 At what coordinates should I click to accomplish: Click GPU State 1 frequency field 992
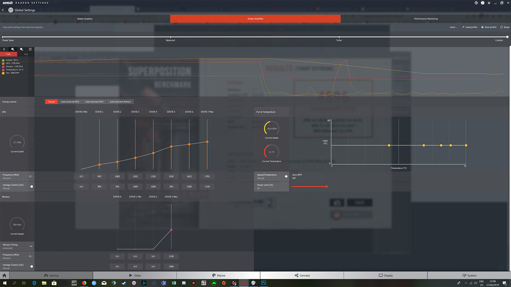[x=99, y=176]
